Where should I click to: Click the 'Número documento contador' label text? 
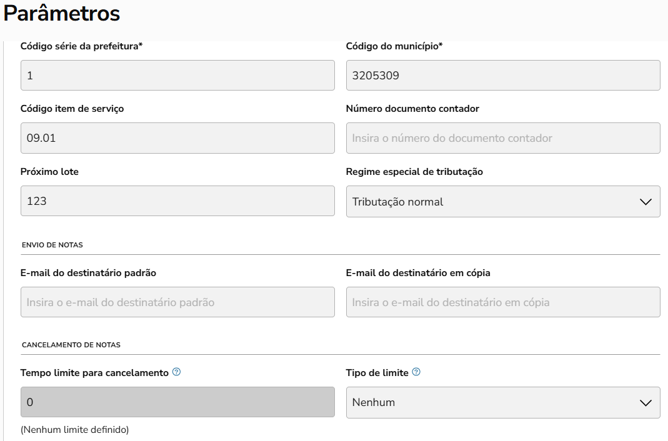point(412,109)
